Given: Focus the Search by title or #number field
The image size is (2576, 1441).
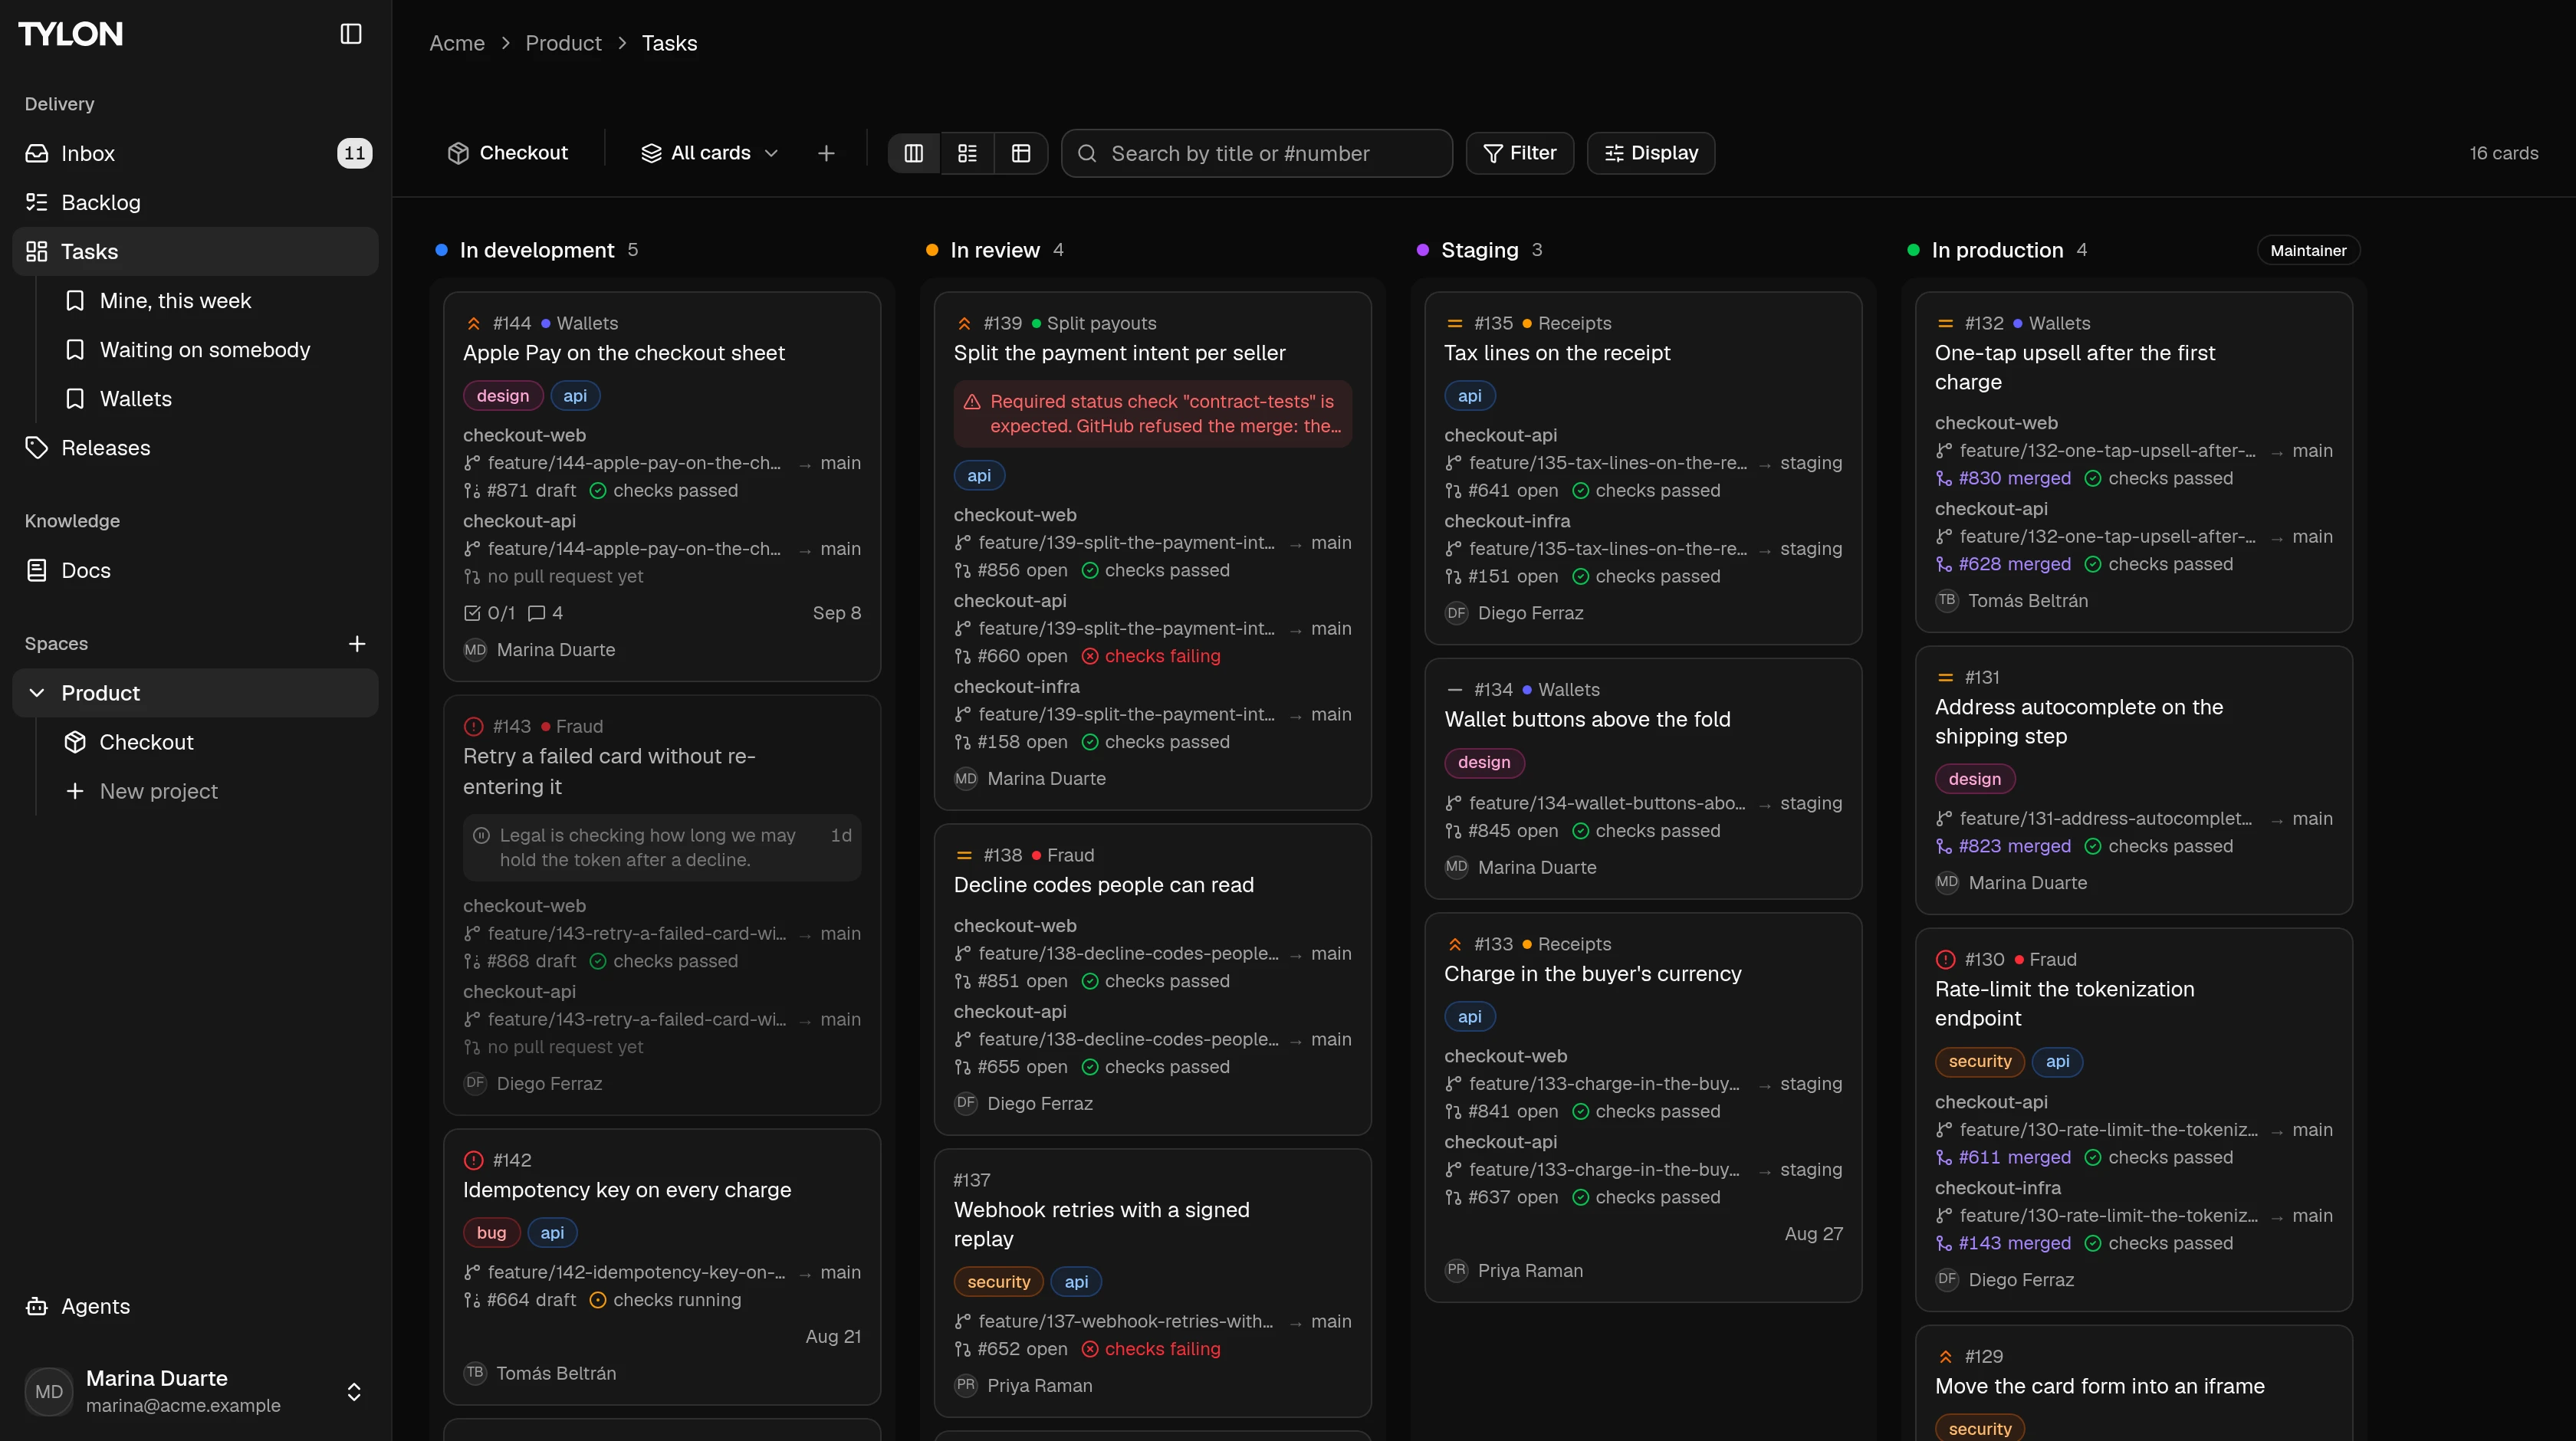Looking at the screenshot, I should coord(1257,153).
